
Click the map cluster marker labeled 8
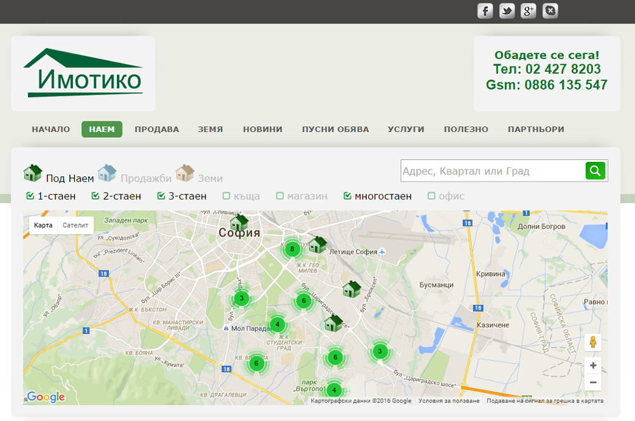click(292, 249)
